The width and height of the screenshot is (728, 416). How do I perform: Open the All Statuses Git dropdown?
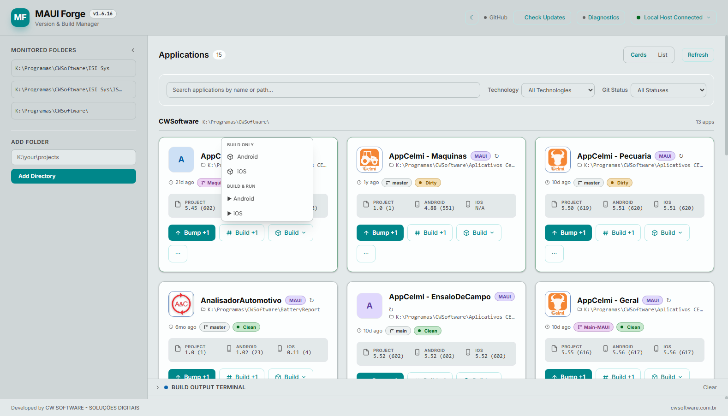pos(669,90)
